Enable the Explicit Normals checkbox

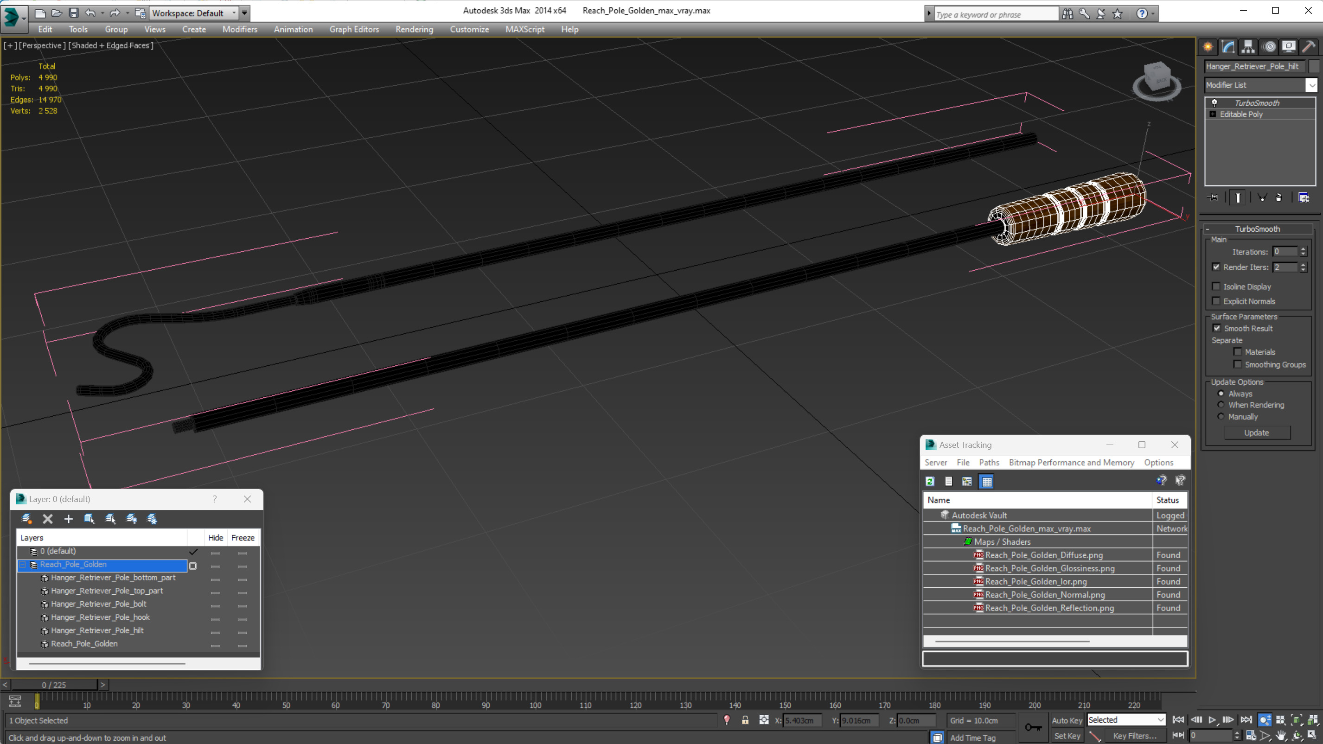pos(1216,301)
